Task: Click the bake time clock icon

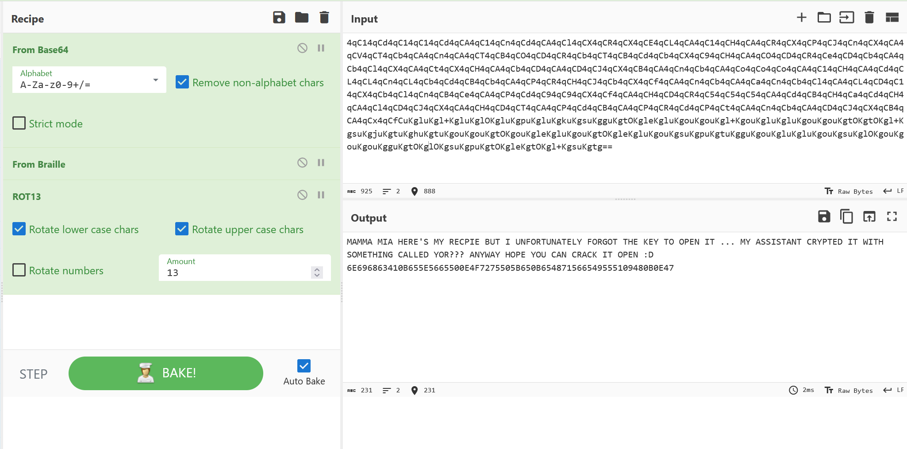Action: (794, 390)
